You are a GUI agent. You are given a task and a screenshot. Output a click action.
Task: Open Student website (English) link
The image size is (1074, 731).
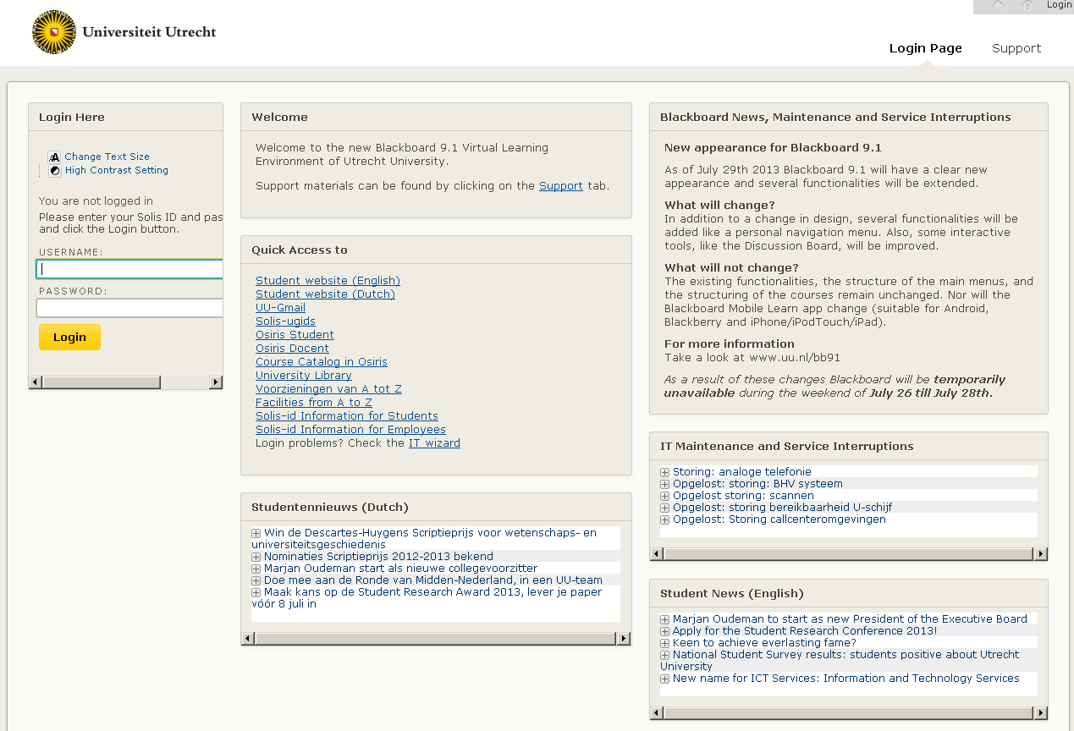[x=328, y=281]
